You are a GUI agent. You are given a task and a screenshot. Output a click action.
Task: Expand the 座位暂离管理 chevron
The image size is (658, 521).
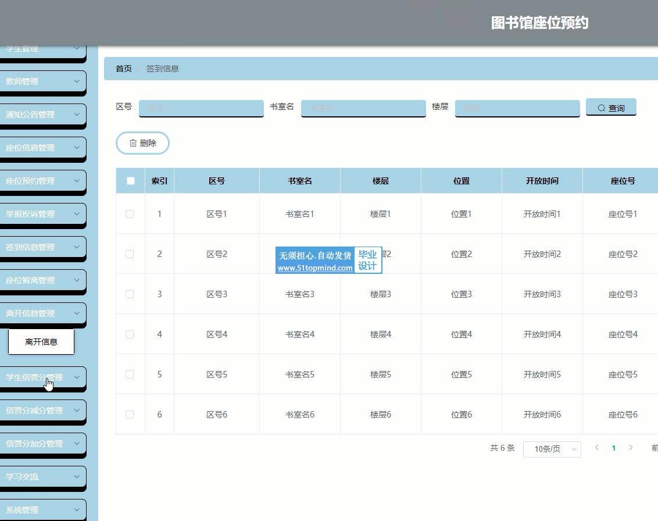77,280
